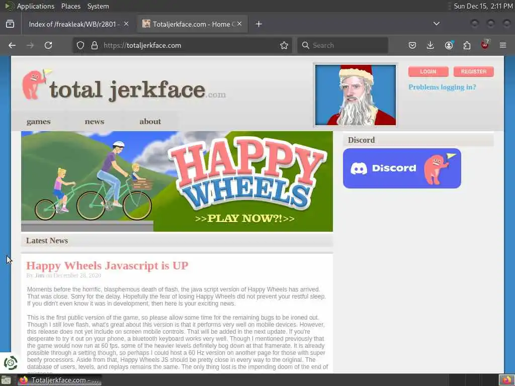Click the Totaljerkface.com taskbar window button
Viewport: 515px width, 386px height.
click(59, 380)
